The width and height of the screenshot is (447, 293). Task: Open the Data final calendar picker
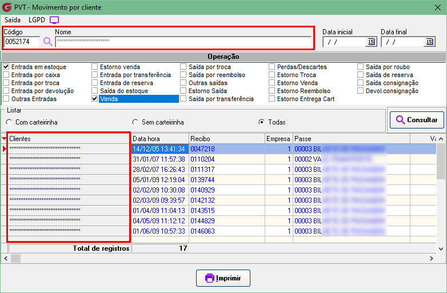429,42
